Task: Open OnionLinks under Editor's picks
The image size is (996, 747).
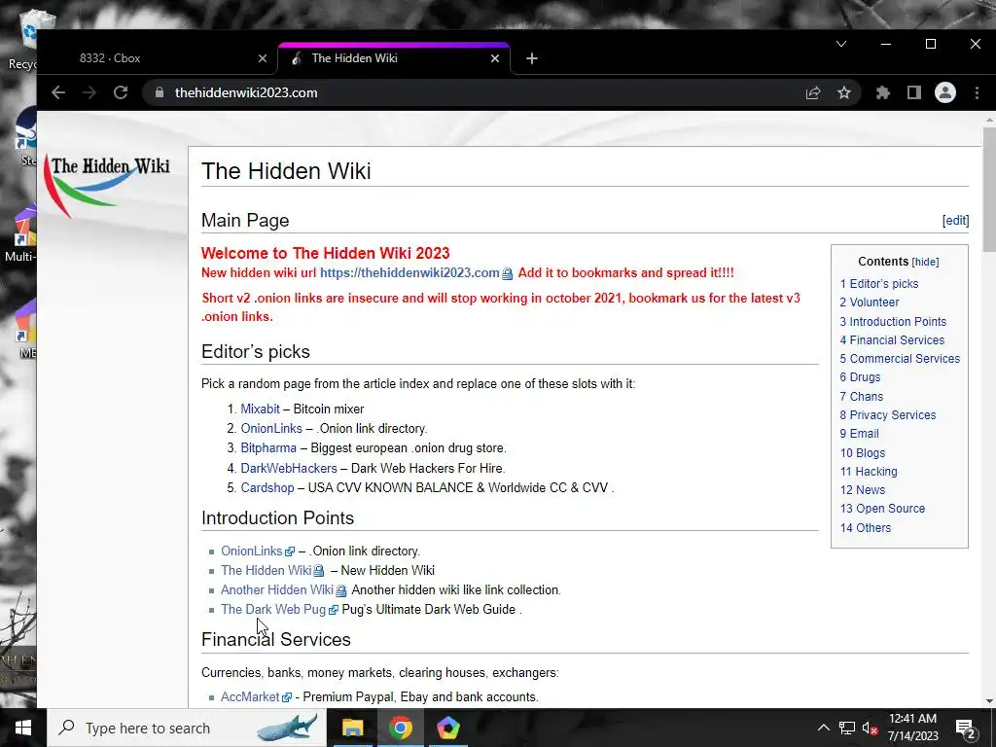Action: pyautogui.click(x=271, y=429)
